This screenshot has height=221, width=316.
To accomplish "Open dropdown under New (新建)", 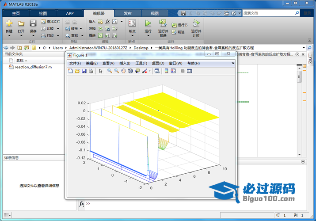I will pyautogui.click(x=9, y=36).
